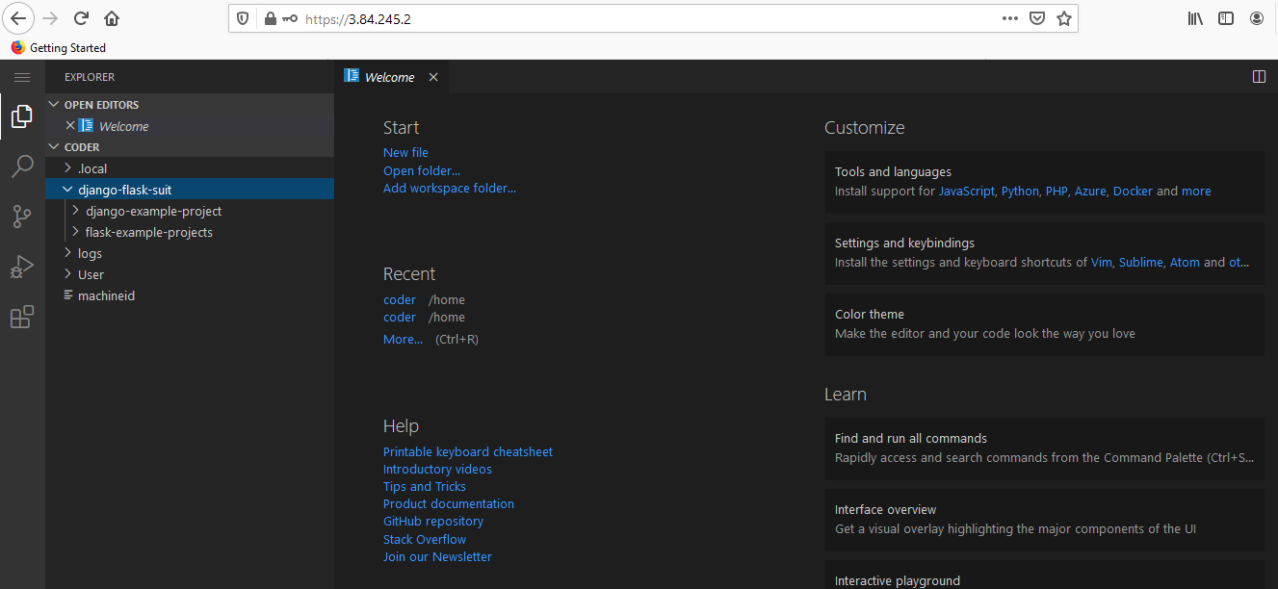Screen dimensions: 1278x589
Task: Click Join our Newsletter link
Action: coord(437,556)
